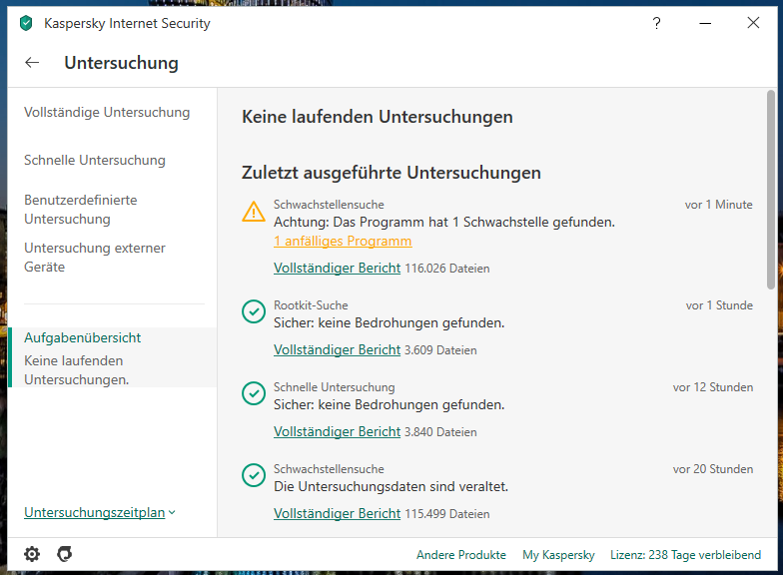Click the back arrow icon
This screenshot has height=575, width=783.
click(32, 63)
